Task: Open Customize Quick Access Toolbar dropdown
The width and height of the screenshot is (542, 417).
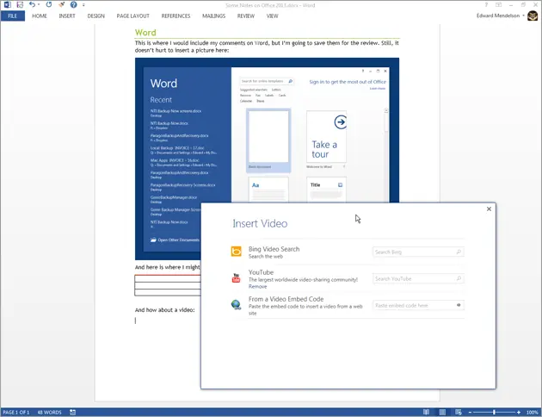Action: pyautogui.click(x=83, y=5)
